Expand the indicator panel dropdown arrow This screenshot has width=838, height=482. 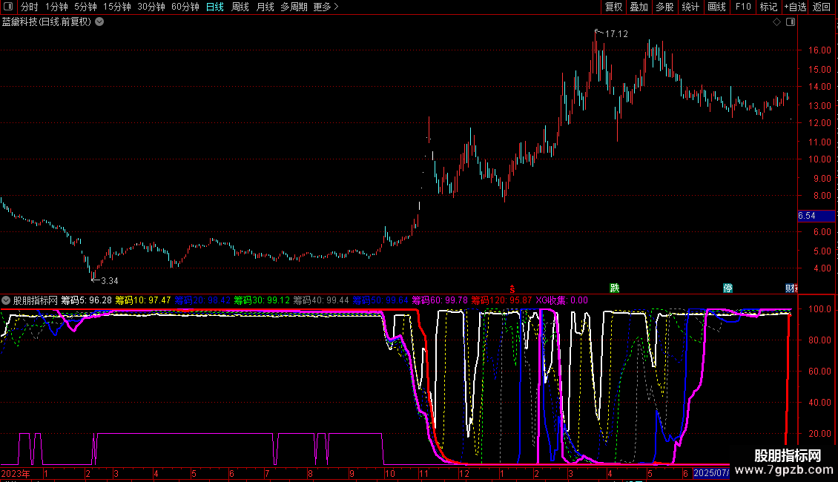click(6, 300)
